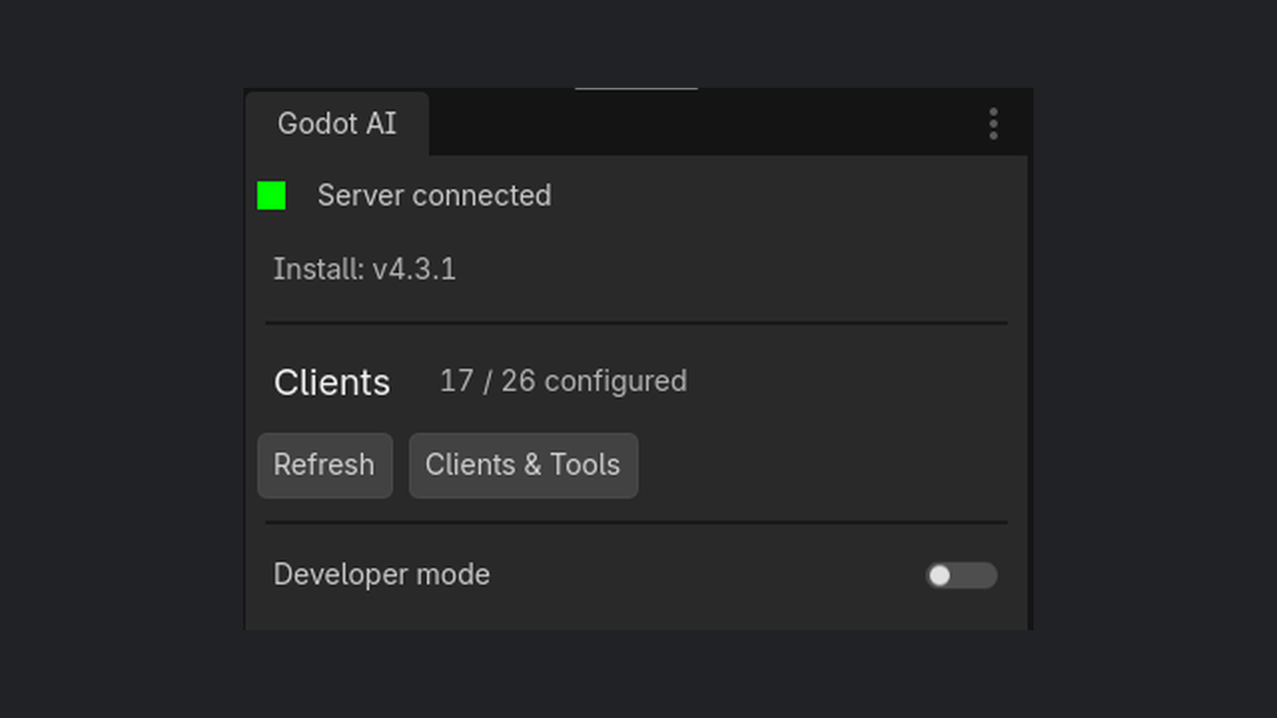Click the Install: v4.3.1 version label
1277x718 pixels.
[364, 269]
